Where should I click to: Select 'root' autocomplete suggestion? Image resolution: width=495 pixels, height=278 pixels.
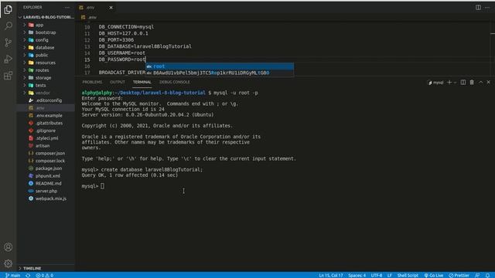coord(220,66)
